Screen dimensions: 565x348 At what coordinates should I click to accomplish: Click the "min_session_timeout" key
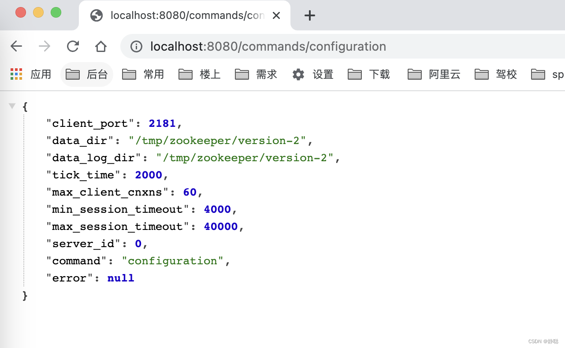(x=117, y=209)
